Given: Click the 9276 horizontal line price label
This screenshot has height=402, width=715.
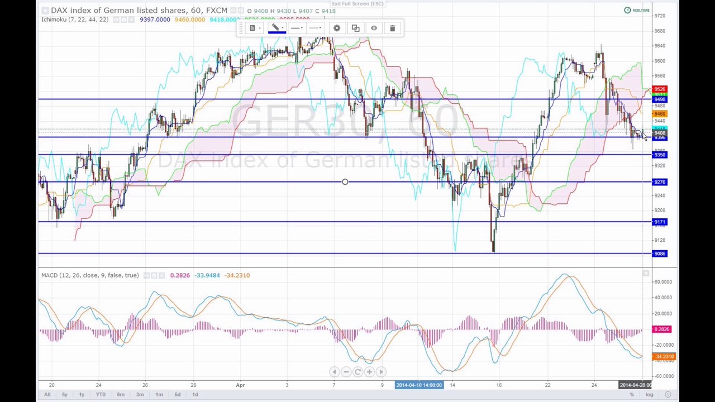Looking at the screenshot, I should [660, 182].
